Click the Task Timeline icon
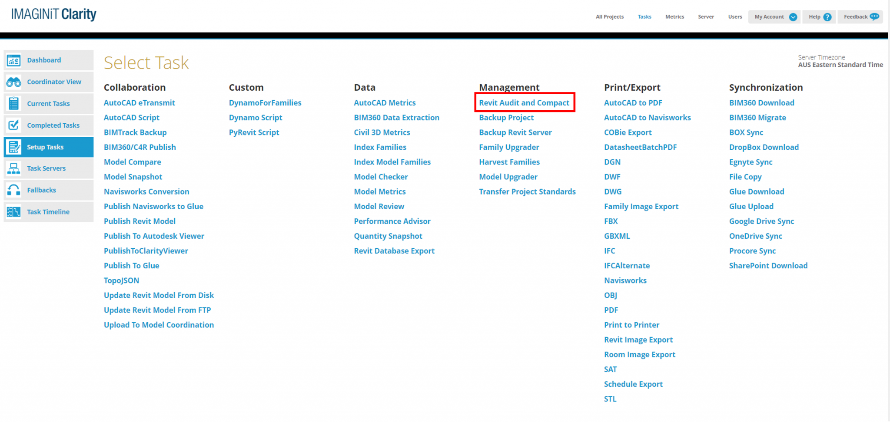The width and height of the screenshot is (890, 422). 13,212
